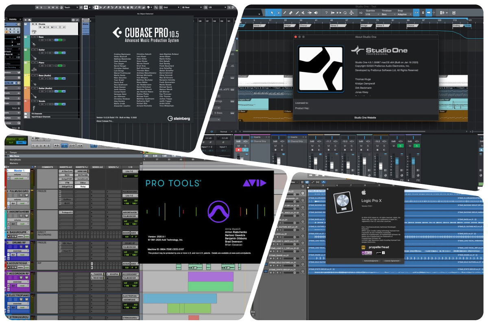
Task: Click the grand piano icon on Piano track
Action: pyautogui.click(x=34, y=70)
